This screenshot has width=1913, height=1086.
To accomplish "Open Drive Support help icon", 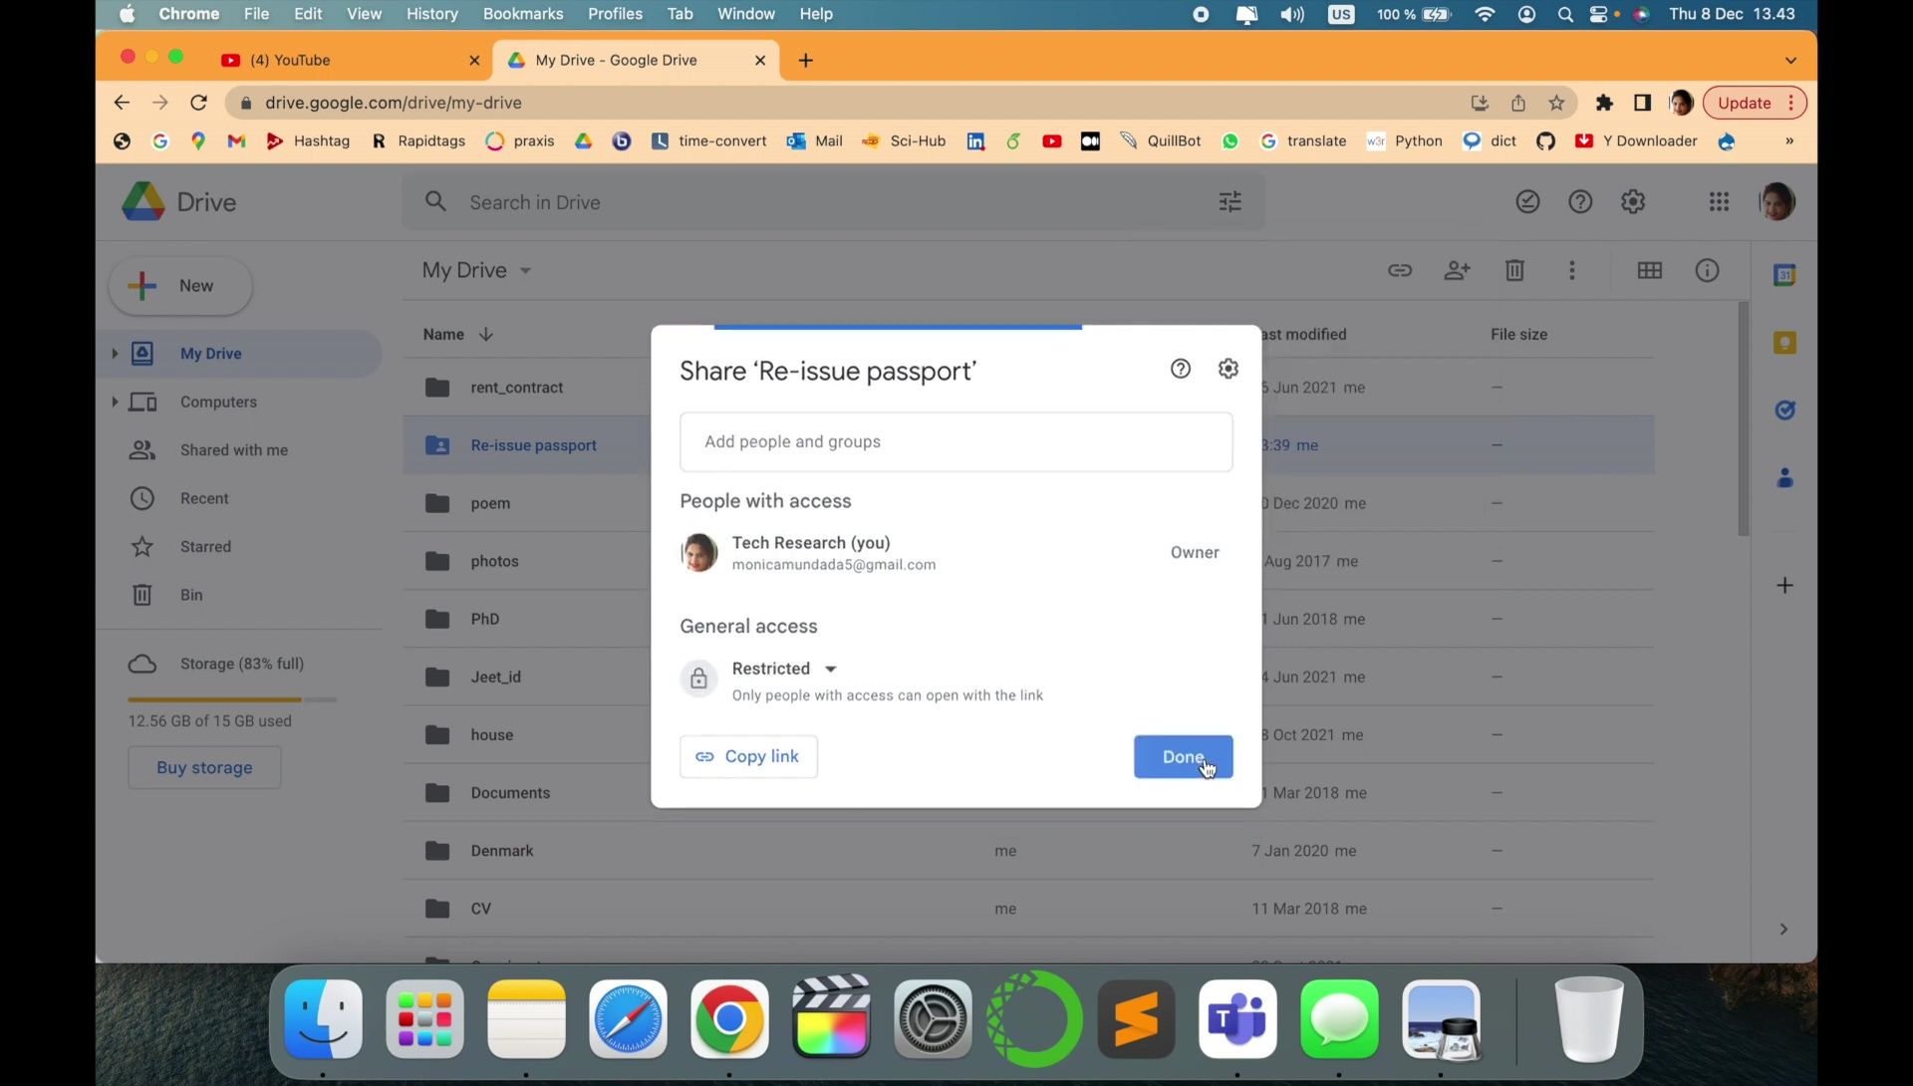I will [1580, 202].
